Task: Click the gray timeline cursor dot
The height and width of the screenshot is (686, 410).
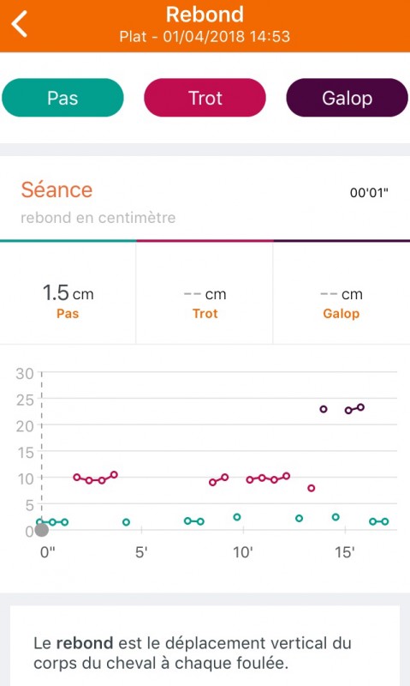Action: (x=42, y=530)
